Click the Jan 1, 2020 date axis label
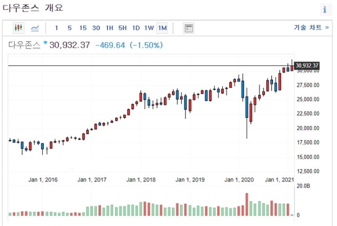This screenshot has height=226, width=337. click(x=239, y=180)
